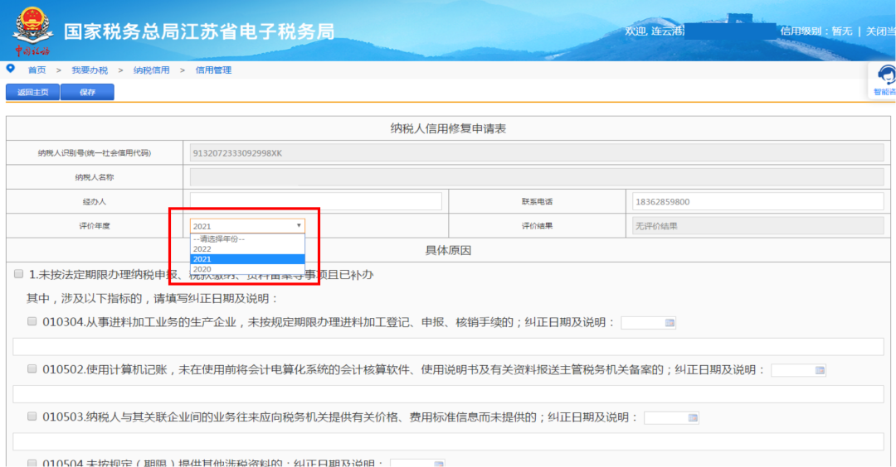Enable the 010502 计算机记账 checkbox

click(x=32, y=369)
